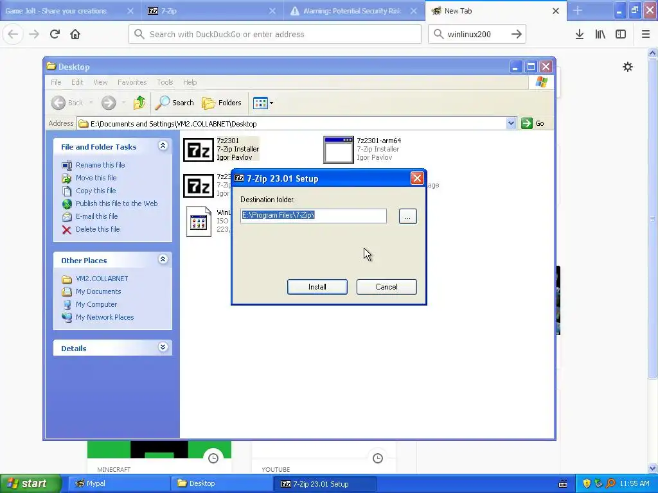
Task: Switch to the Game Jolt browser tab
Action: click(x=63, y=11)
